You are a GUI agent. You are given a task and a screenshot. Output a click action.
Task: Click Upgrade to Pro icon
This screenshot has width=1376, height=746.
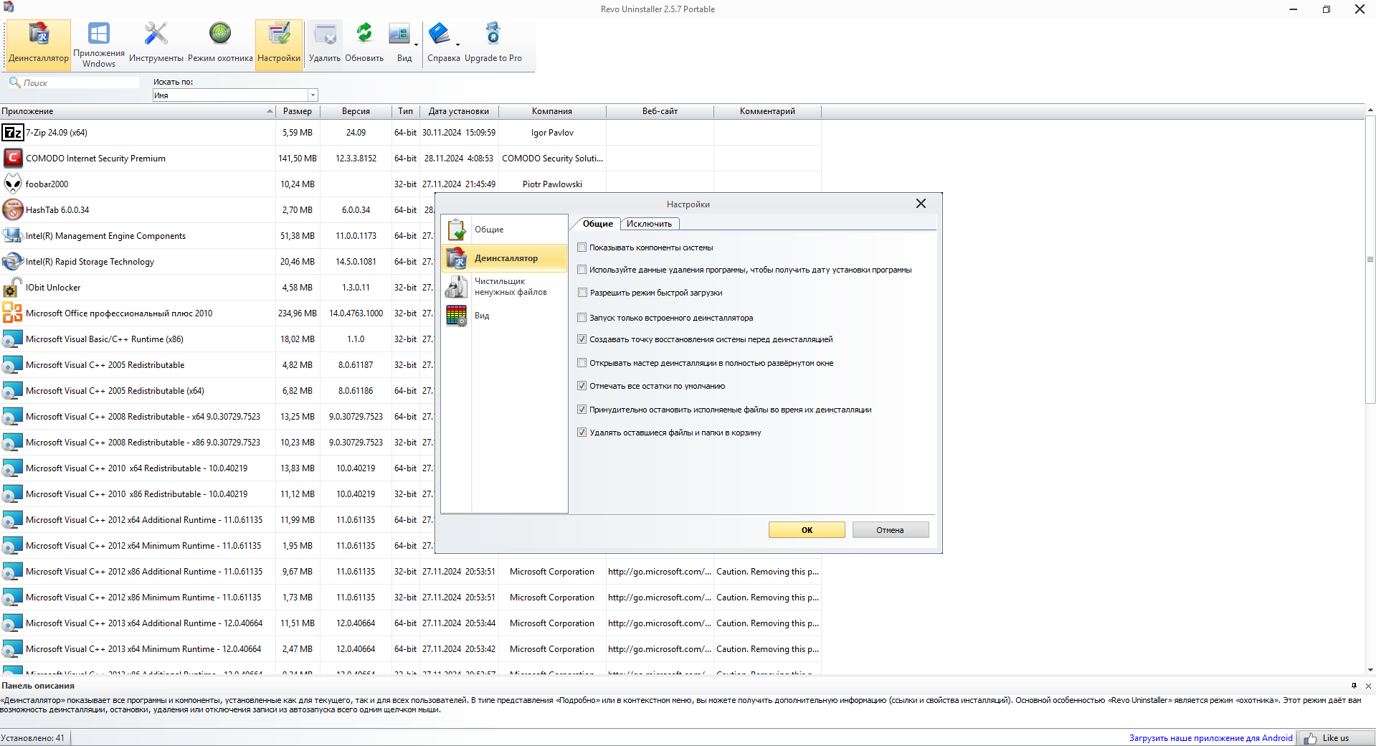click(x=493, y=44)
